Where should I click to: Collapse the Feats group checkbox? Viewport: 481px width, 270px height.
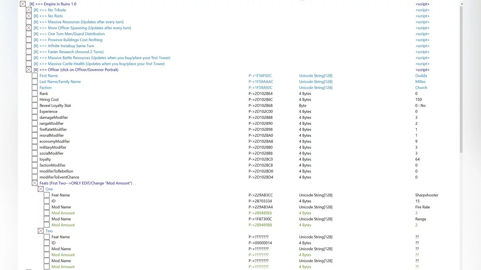[35, 183]
